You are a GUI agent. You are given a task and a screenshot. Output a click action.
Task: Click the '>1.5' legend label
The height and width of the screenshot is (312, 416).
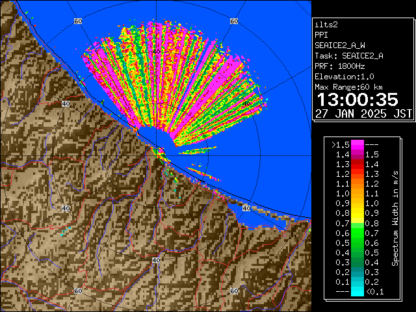[x=341, y=145]
